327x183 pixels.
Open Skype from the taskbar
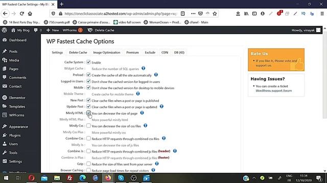pyautogui.click(x=121, y=178)
